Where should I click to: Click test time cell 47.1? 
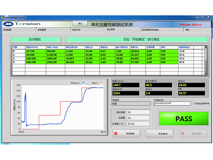pyautogui.click(x=186, y=62)
